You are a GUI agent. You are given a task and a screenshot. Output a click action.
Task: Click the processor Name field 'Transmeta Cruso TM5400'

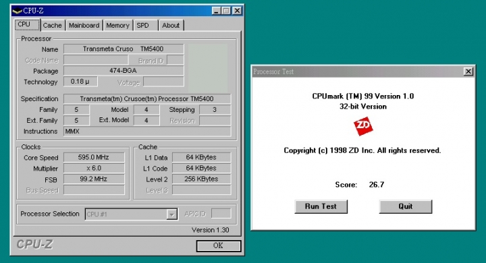tap(124, 49)
